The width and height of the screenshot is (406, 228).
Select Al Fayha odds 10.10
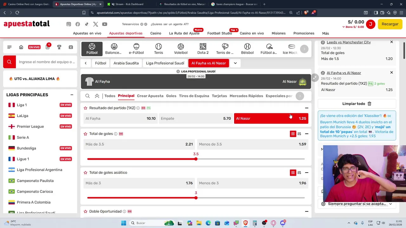pos(121,118)
